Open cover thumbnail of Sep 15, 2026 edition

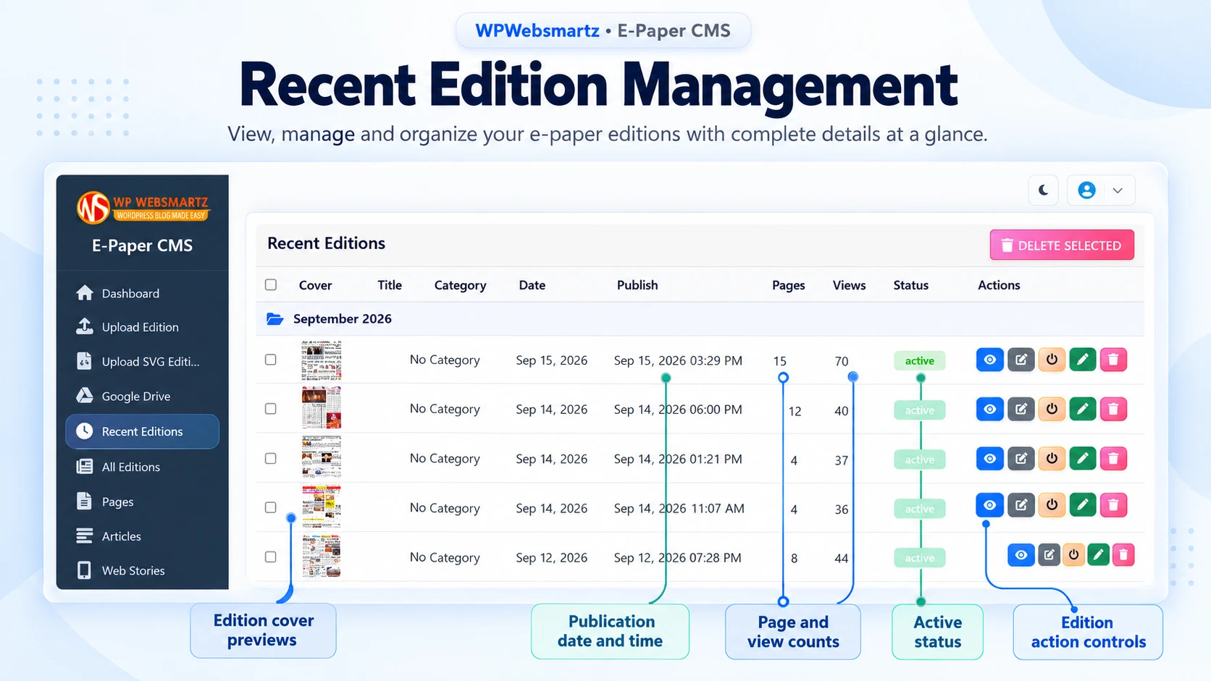(322, 360)
